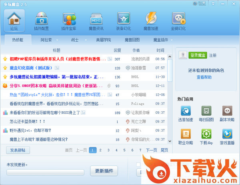Switch to the 魔兽囧图 tab

pyautogui.click(x=132, y=40)
